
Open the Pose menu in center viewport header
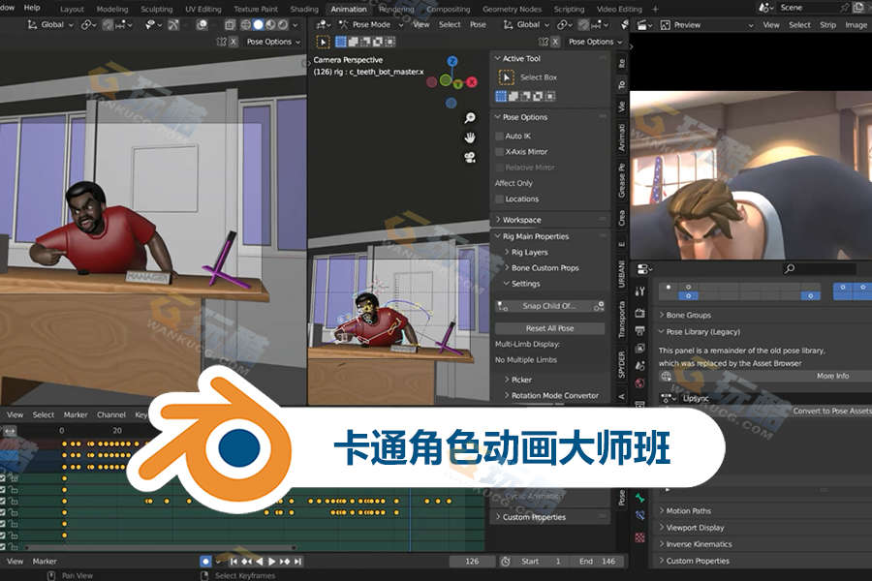tap(478, 25)
